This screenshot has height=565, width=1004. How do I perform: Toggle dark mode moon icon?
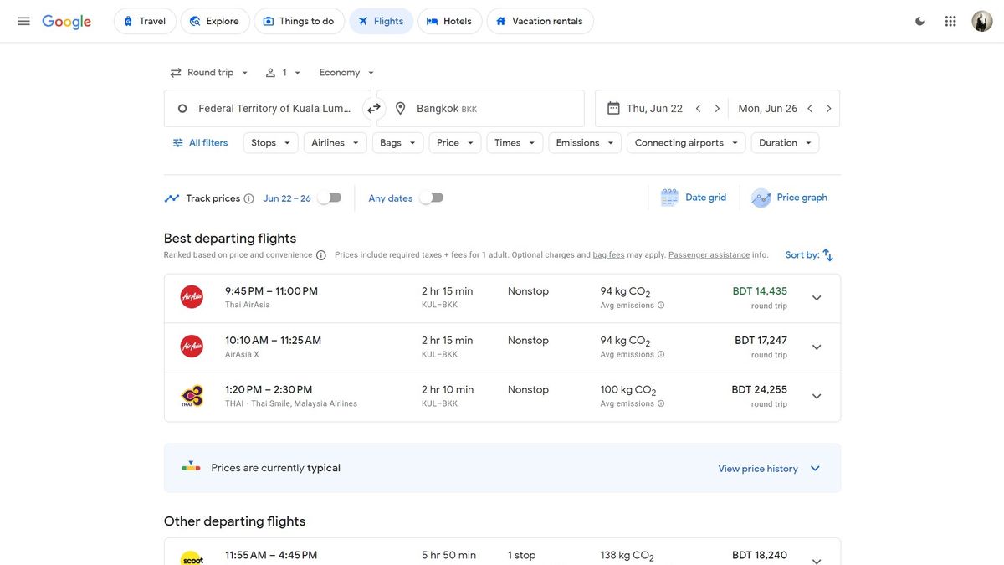tap(920, 21)
